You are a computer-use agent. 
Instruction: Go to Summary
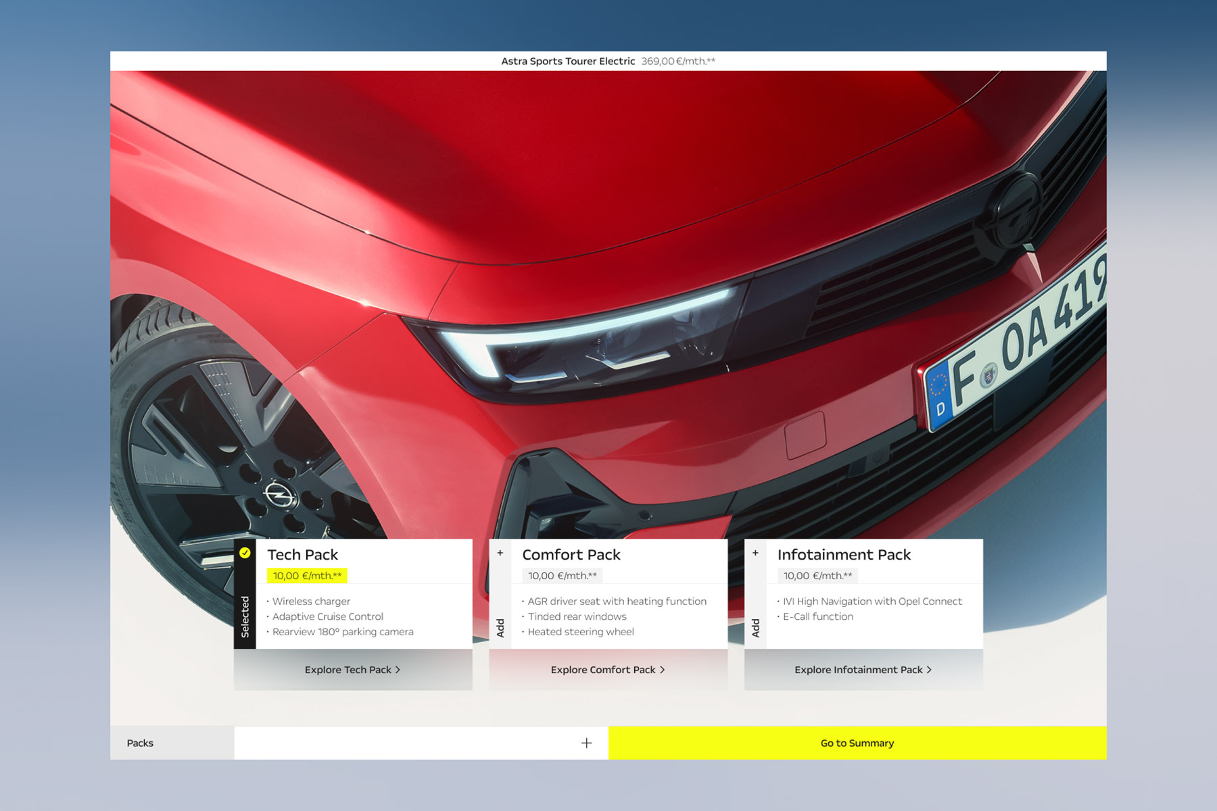coord(857,743)
